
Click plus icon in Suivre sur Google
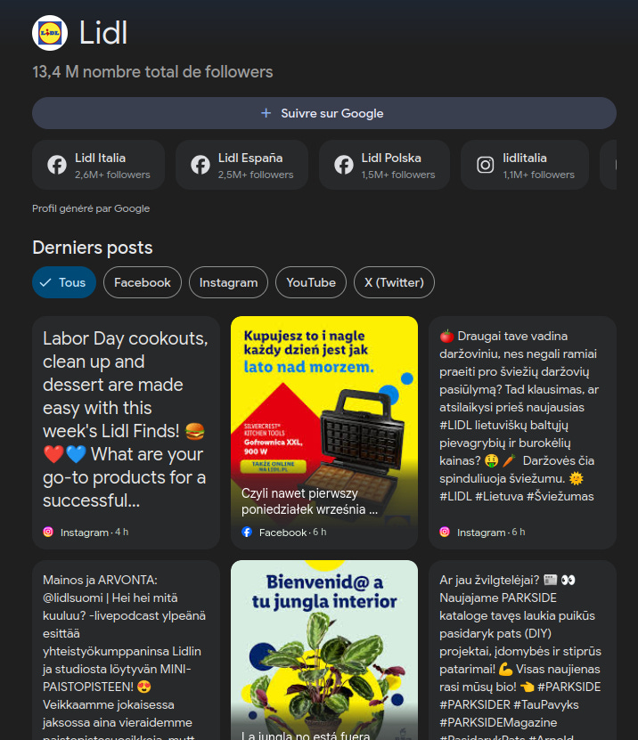tap(266, 113)
